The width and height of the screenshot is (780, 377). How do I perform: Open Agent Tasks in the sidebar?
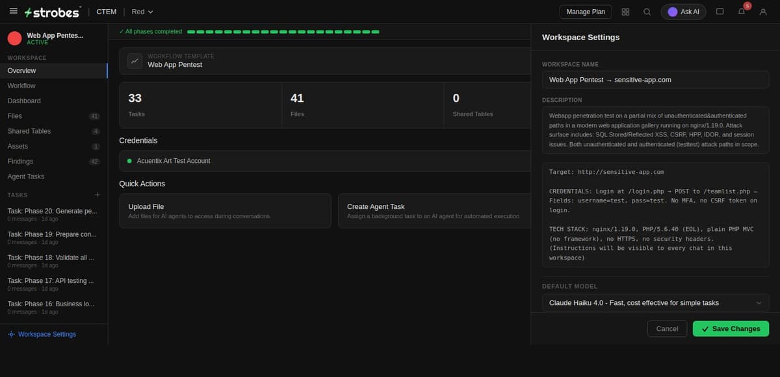point(54,176)
